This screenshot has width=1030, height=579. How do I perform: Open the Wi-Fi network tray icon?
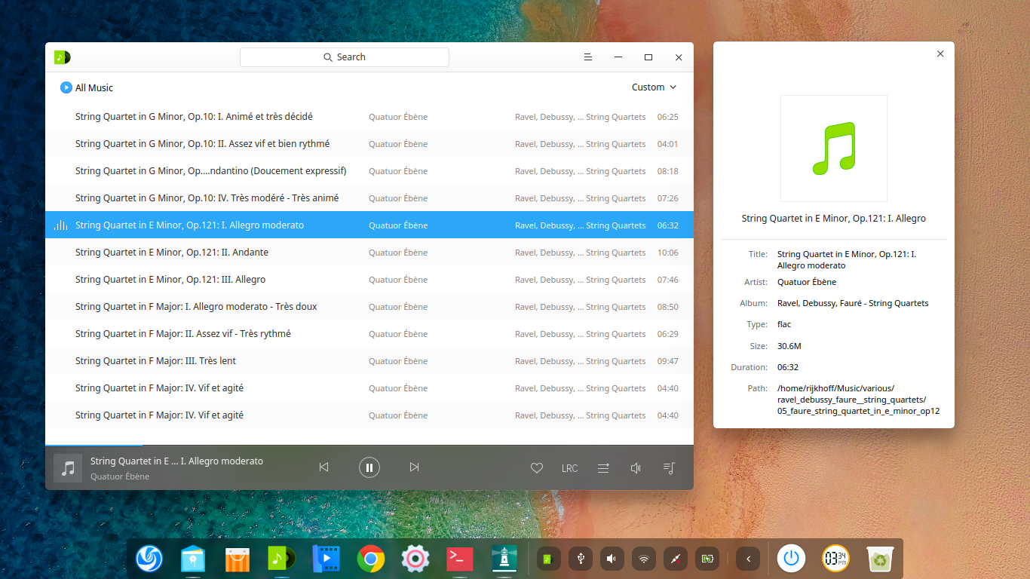(644, 559)
